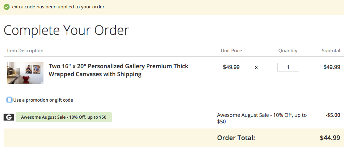
Task: Click the August Sale discount description text
Action: coord(261,118)
